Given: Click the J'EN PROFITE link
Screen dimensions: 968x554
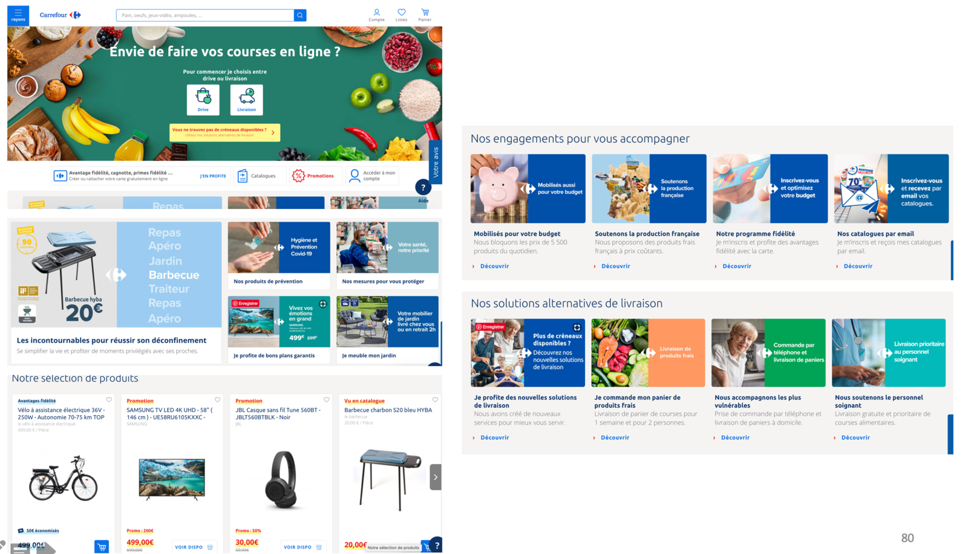Looking at the screenshot, I should (213, 176).
